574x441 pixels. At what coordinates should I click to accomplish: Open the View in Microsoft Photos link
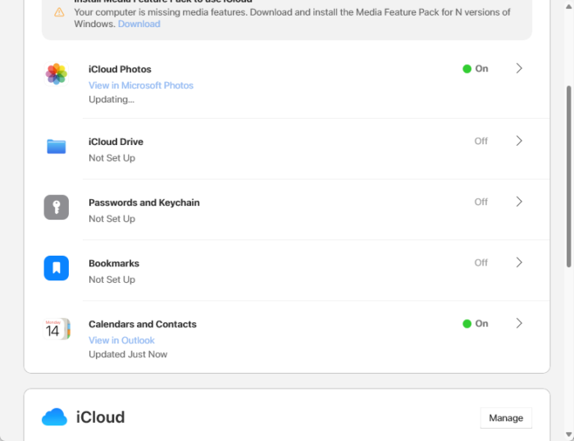pos(141,85)
